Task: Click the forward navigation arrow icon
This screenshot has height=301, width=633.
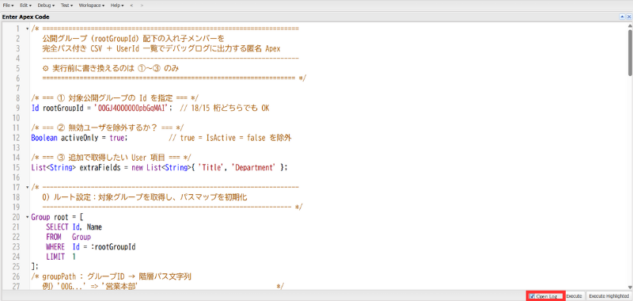Action: 142,6
